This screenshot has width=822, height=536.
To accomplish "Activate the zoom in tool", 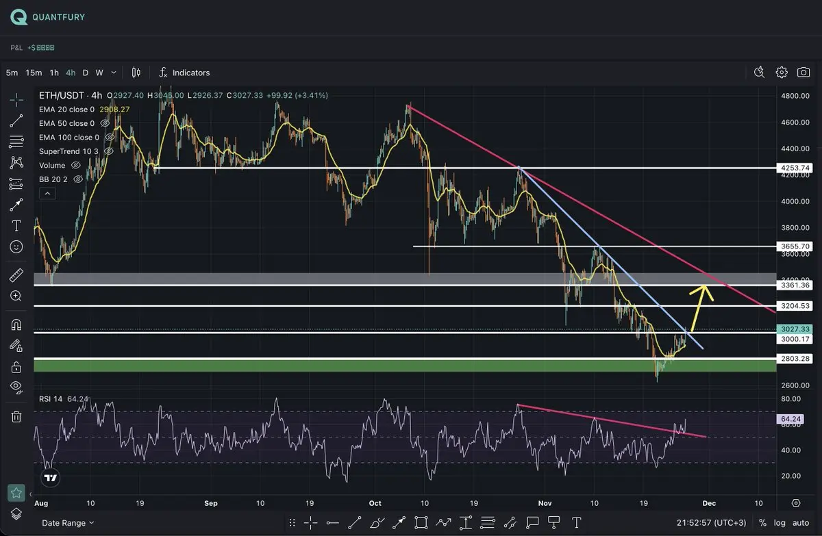I will [16, 296].
